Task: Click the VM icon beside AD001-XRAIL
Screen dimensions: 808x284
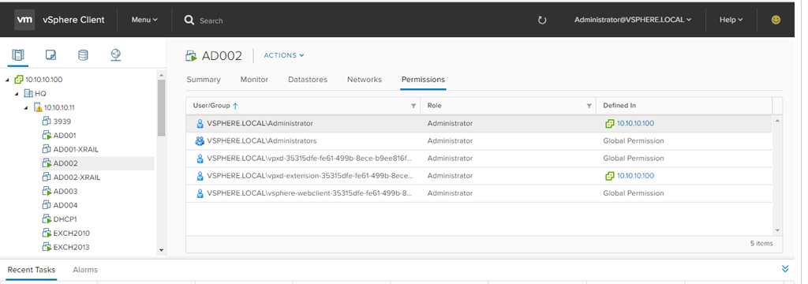Action: point(47,149)
